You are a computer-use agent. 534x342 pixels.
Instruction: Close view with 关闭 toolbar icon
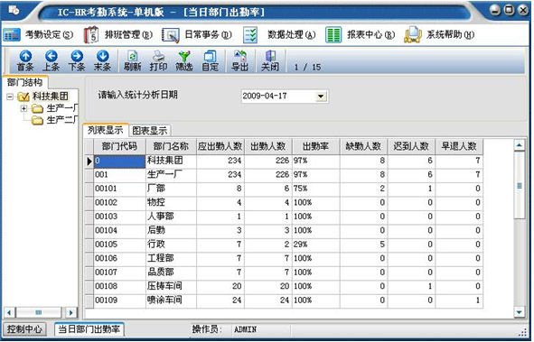click(270, 60)
